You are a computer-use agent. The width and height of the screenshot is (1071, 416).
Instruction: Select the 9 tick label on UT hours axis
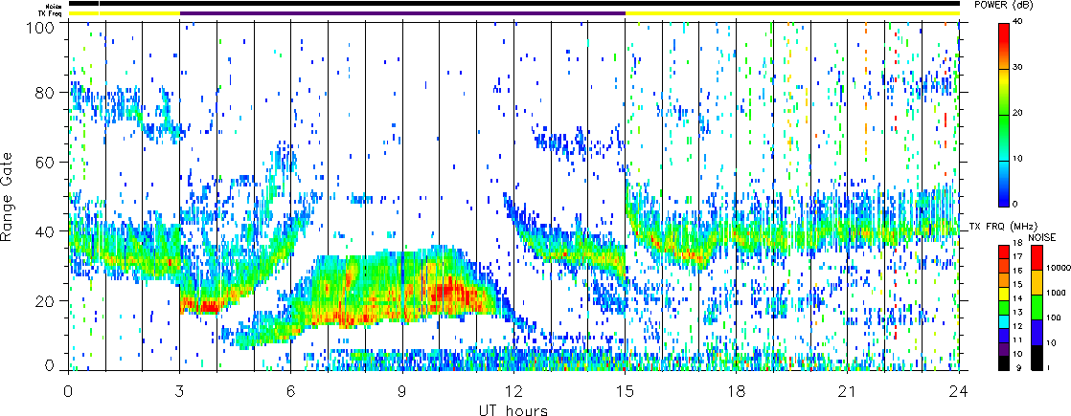pyautogui.click(x=402, y=389)
